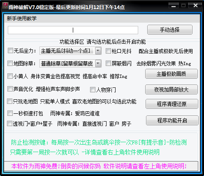Open the 新手使用教学 menu

coord(22,19)
